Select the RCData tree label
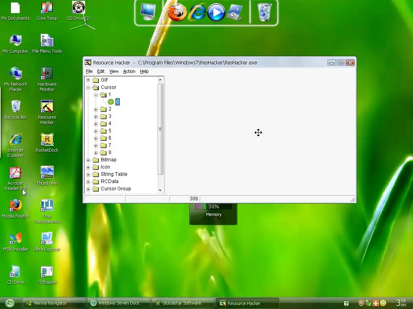413x309 pixels. click(x=110, y=181)
